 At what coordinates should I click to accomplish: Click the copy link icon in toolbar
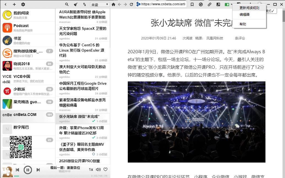[210, 4]
